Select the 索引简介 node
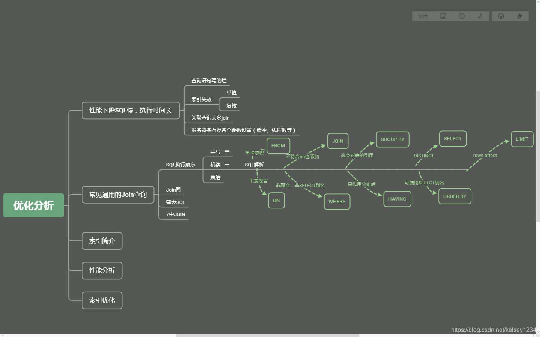This screenshot has height=337, width=540. [x=102, y=241]
